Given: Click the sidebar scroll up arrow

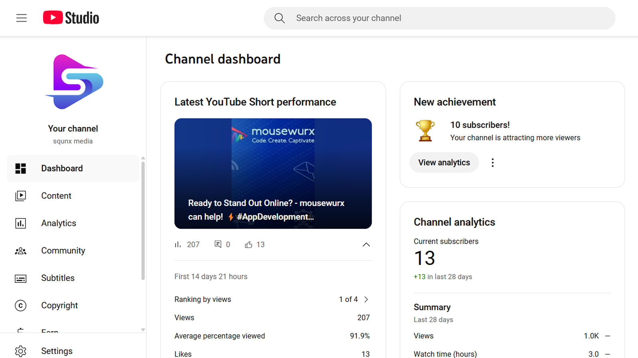Looking at the screenshot, I should [143, 158].
